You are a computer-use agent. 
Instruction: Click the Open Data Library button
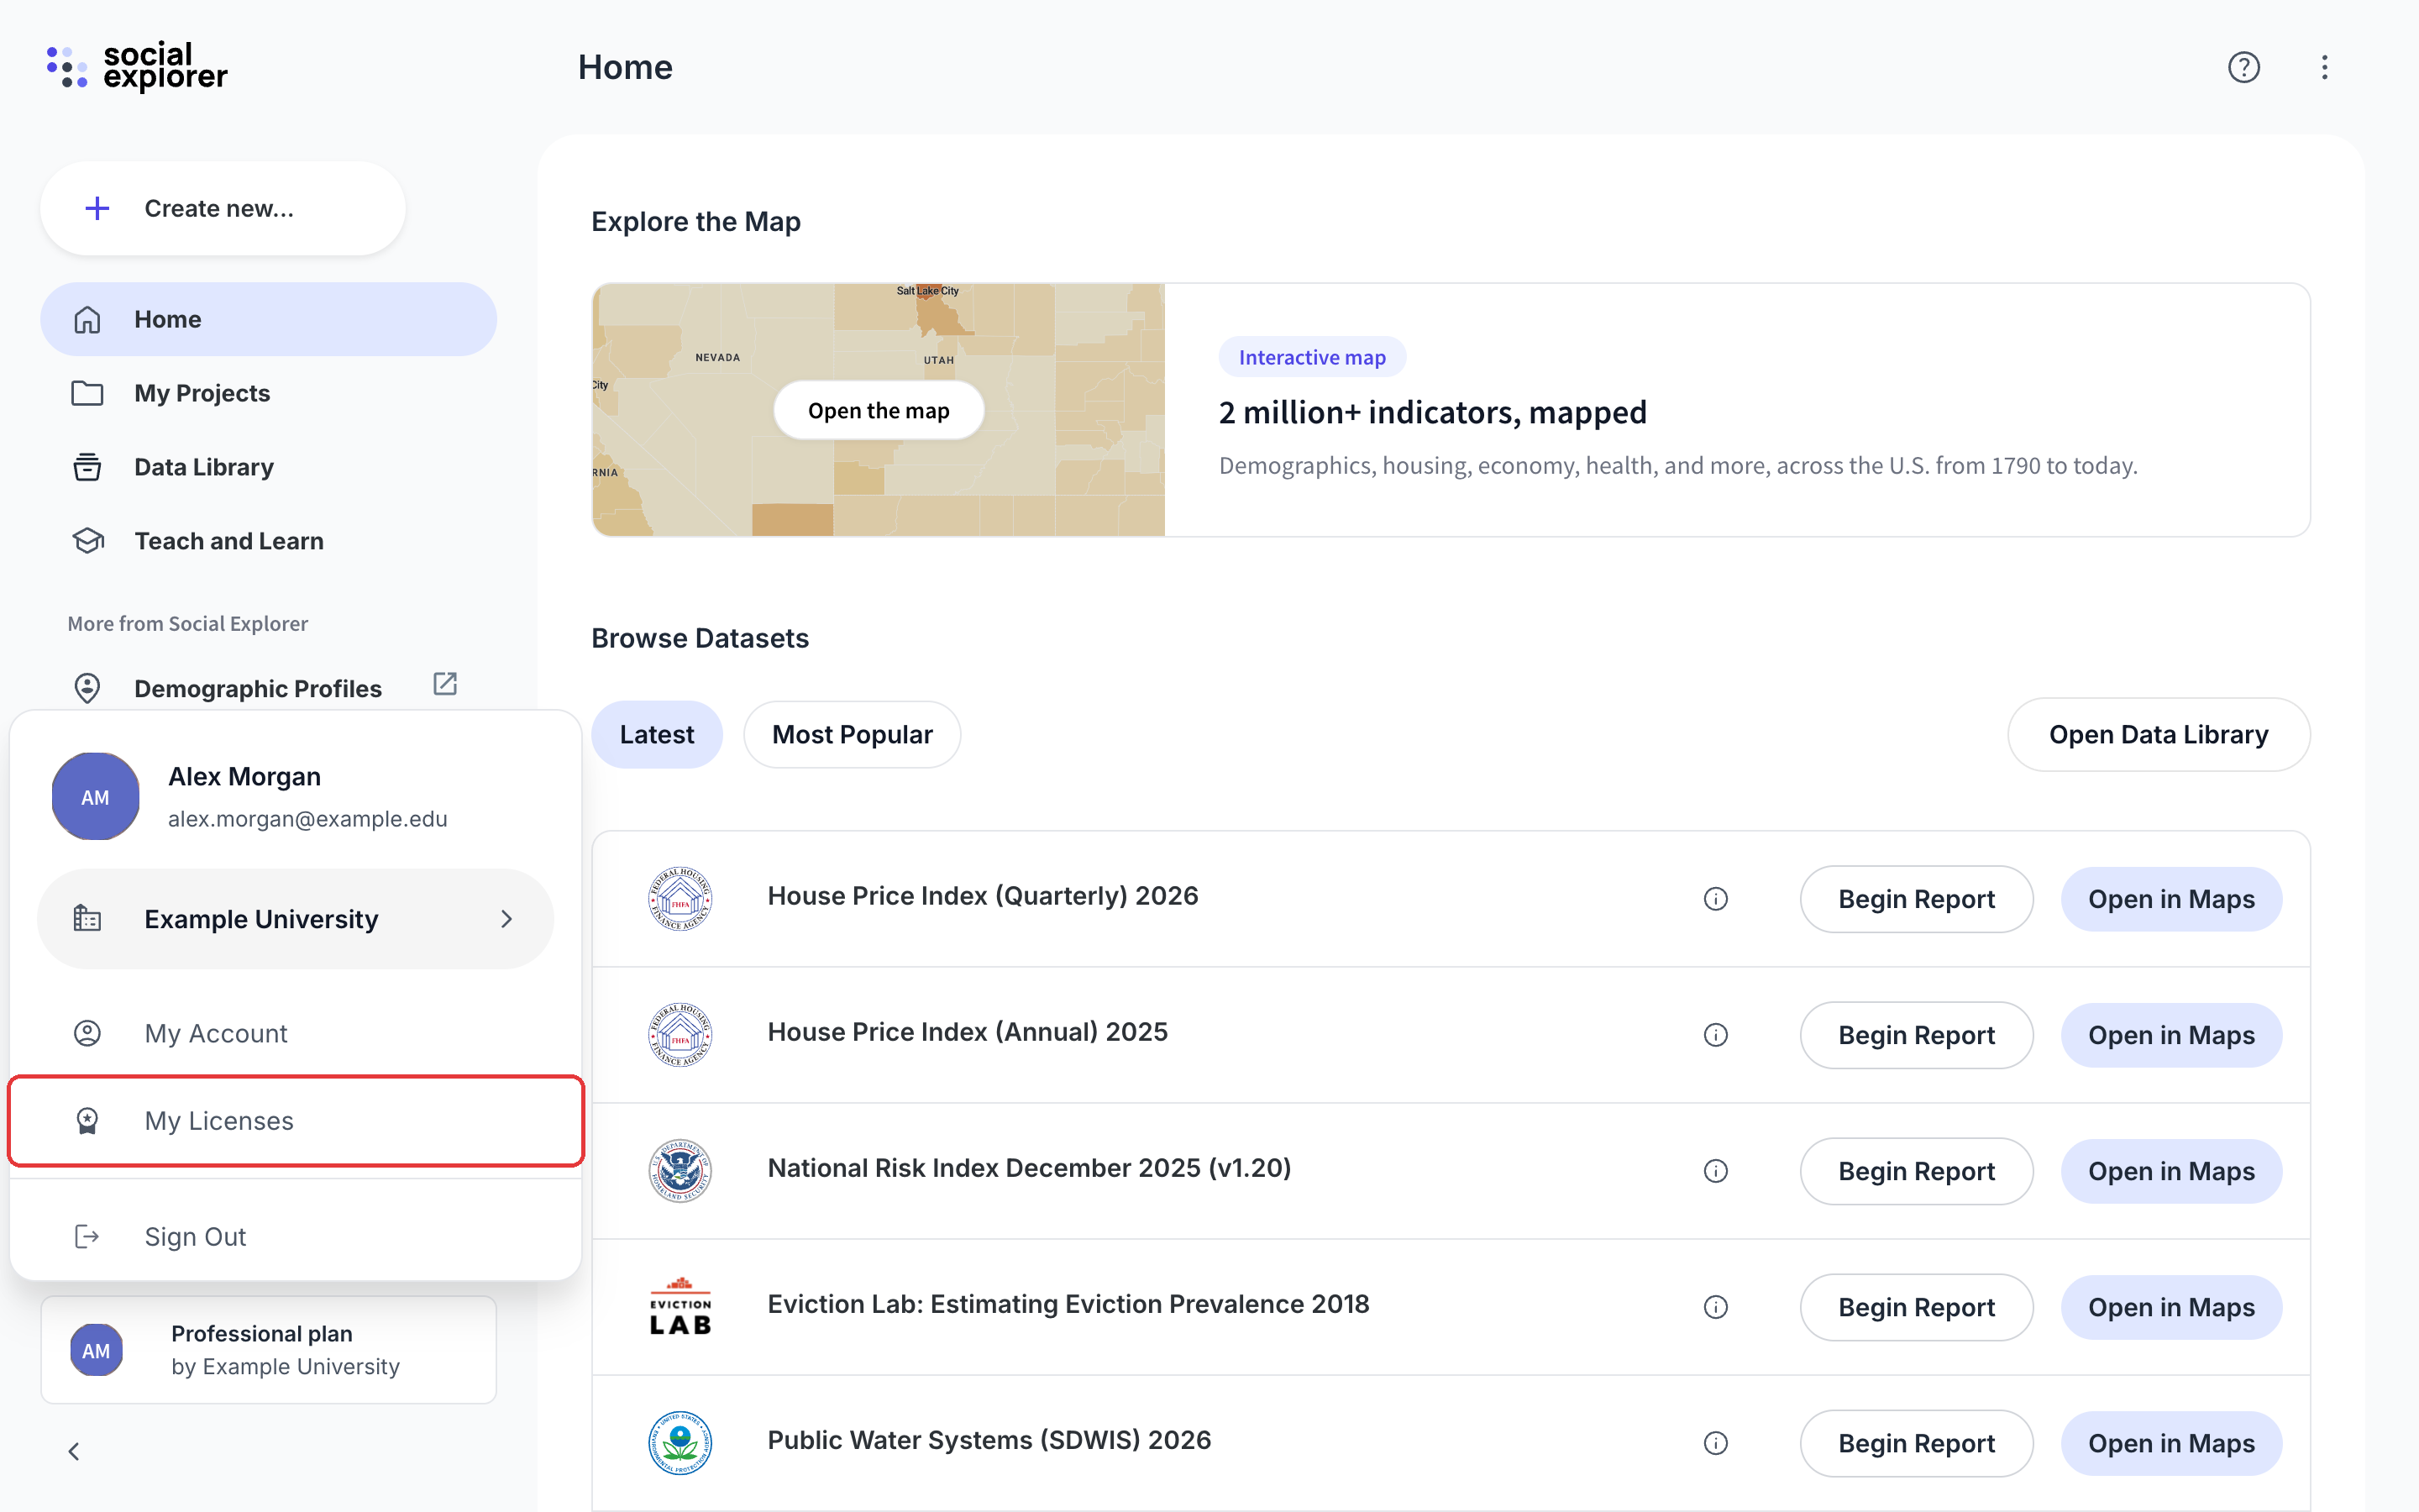[x=2158, y=734]
